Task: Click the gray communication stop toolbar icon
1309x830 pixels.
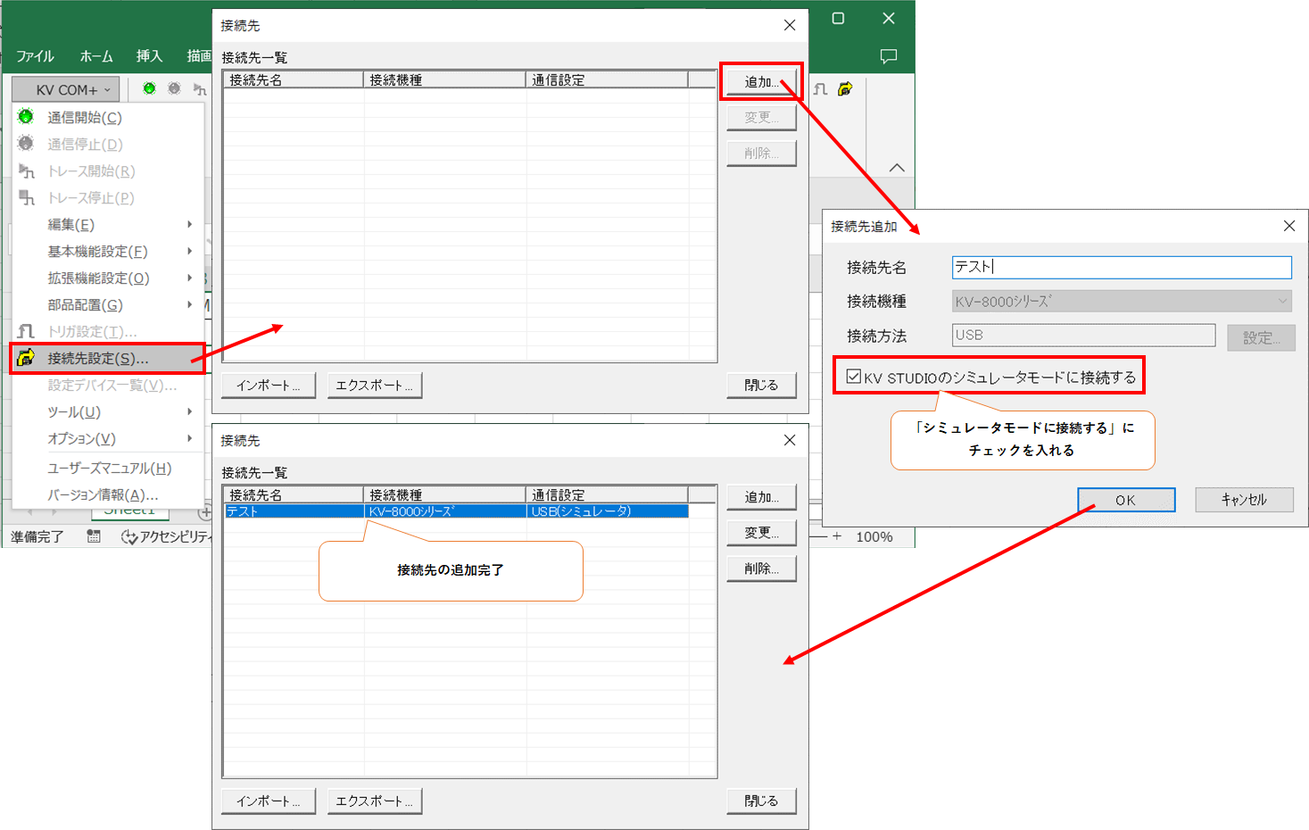Action: (x=173, y=88)
